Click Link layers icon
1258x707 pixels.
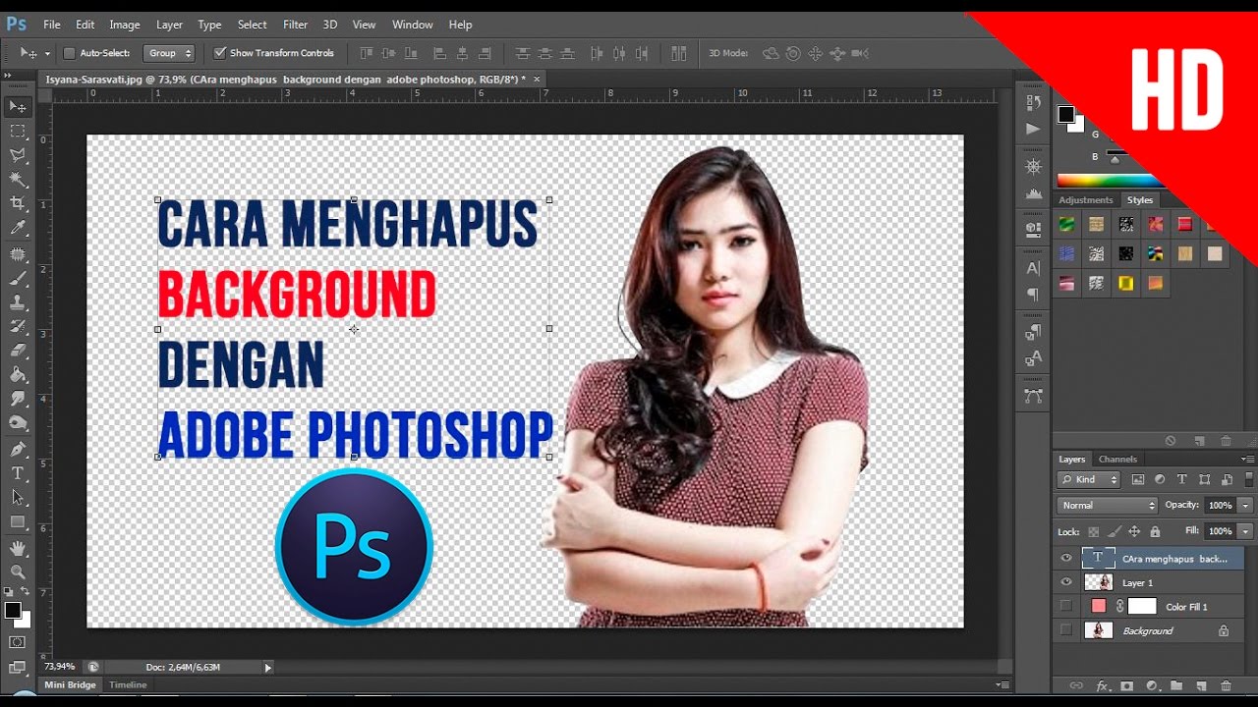pos(1076,686)
